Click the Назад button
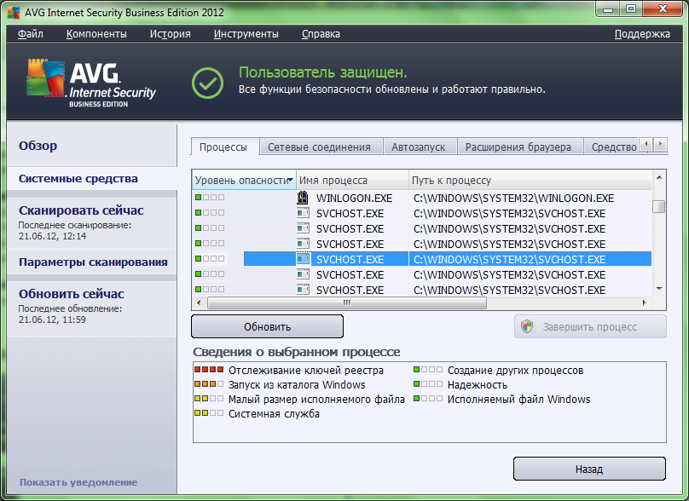The width and height of the screenshot is (689, 501). tap(589, 469)
